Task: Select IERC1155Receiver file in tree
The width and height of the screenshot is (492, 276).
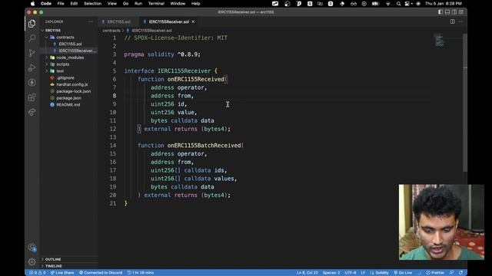Action: click(x=77, y=51)
